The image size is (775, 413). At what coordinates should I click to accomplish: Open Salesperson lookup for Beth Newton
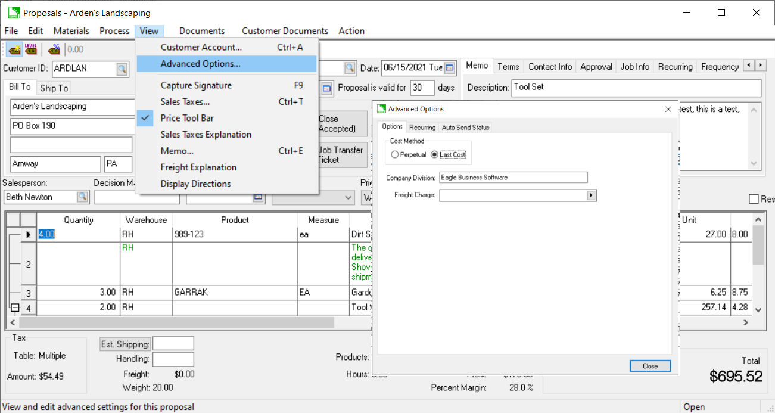click(x=82, y=197)
